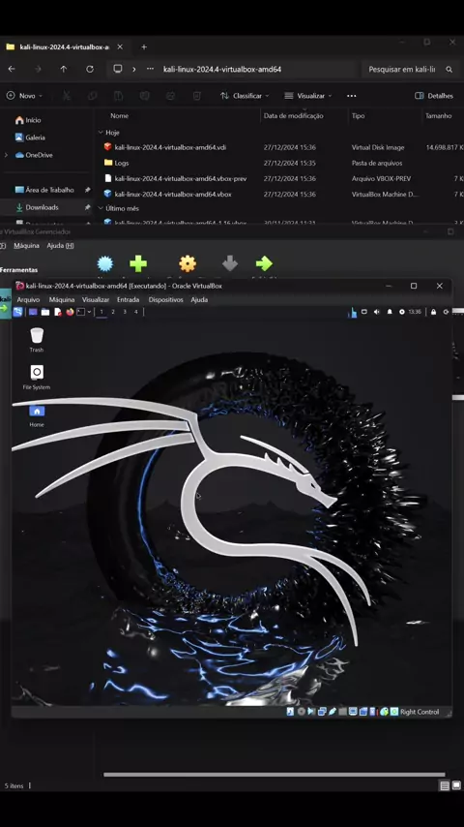Open the File System desktop icon
Image resolution: width=464 pixels, height=827 pixels.
[x=37, y=377]
